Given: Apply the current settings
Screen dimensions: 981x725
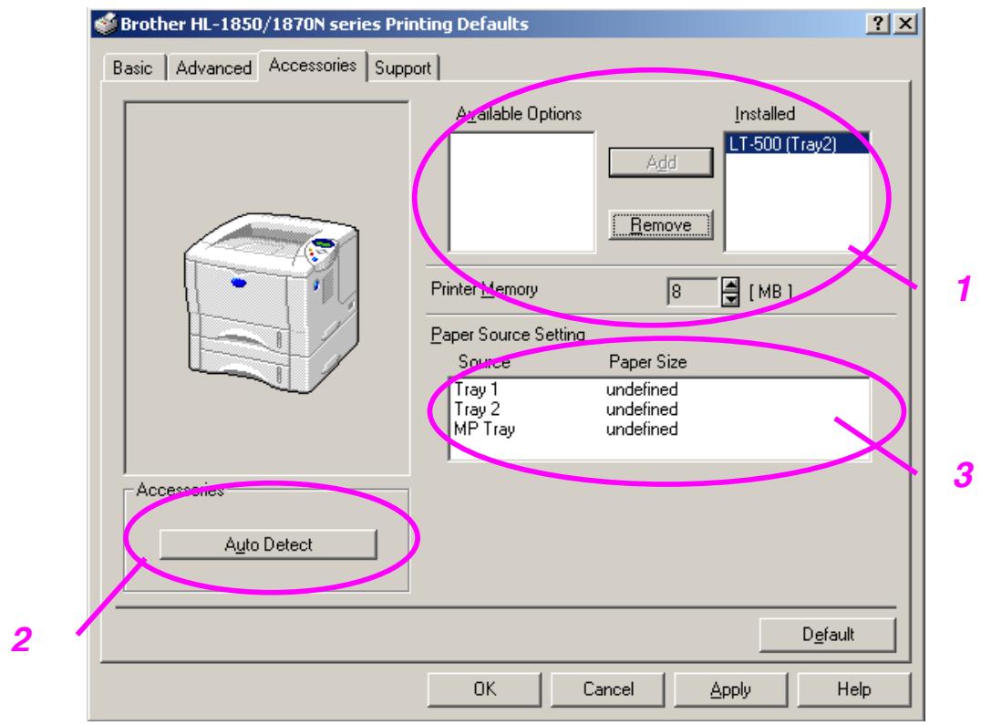Looking at the screenshot, I should (x=730, y=689).
